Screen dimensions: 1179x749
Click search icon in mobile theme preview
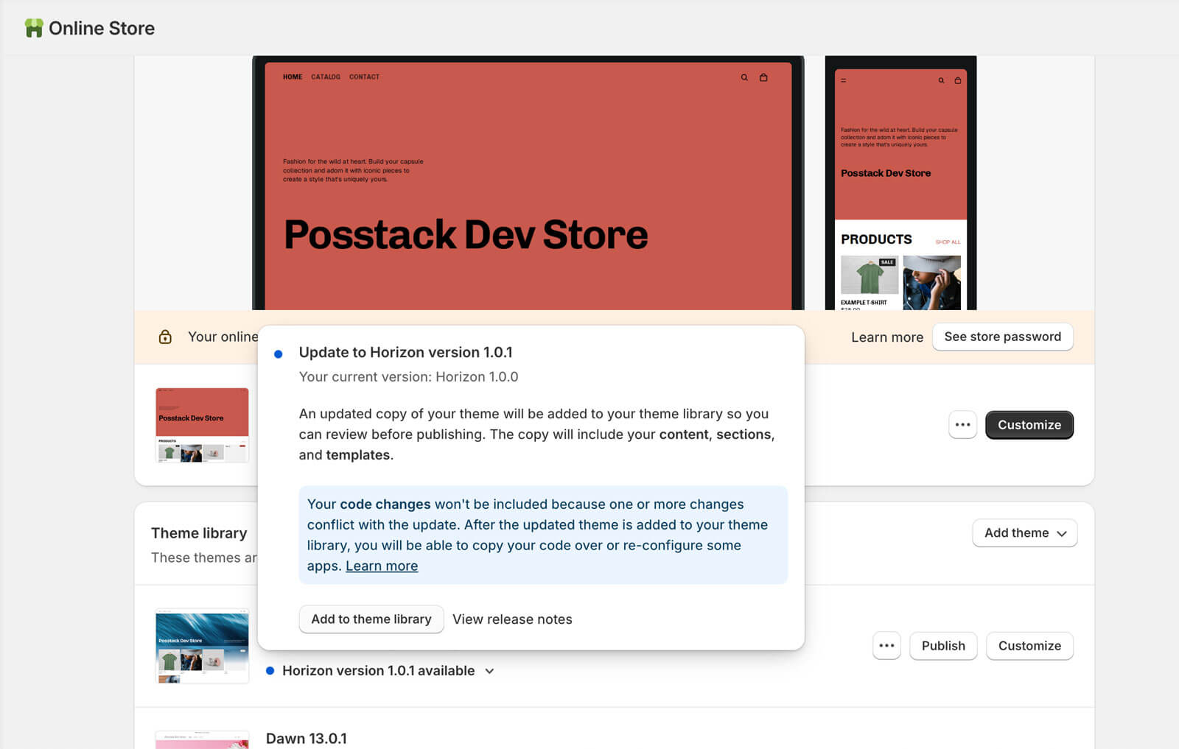coord(941,80)
